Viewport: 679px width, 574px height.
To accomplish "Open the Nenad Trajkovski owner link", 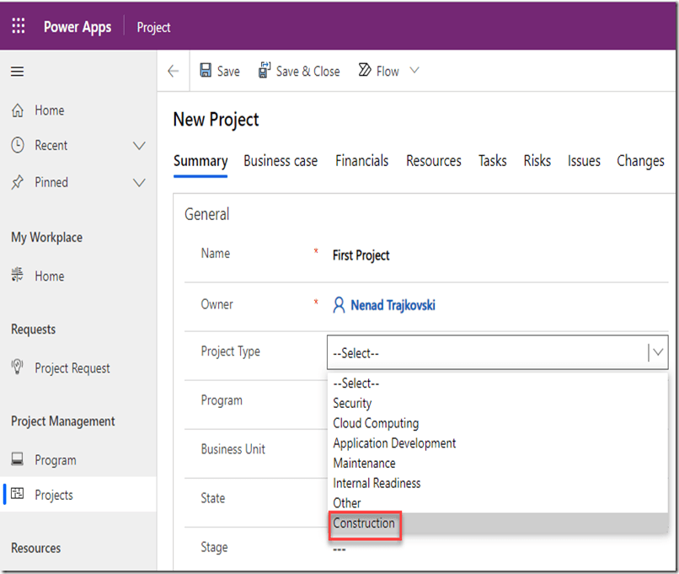I will (393, 305).
